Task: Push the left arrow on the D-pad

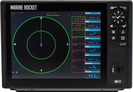Action: (x=113, y=17)
